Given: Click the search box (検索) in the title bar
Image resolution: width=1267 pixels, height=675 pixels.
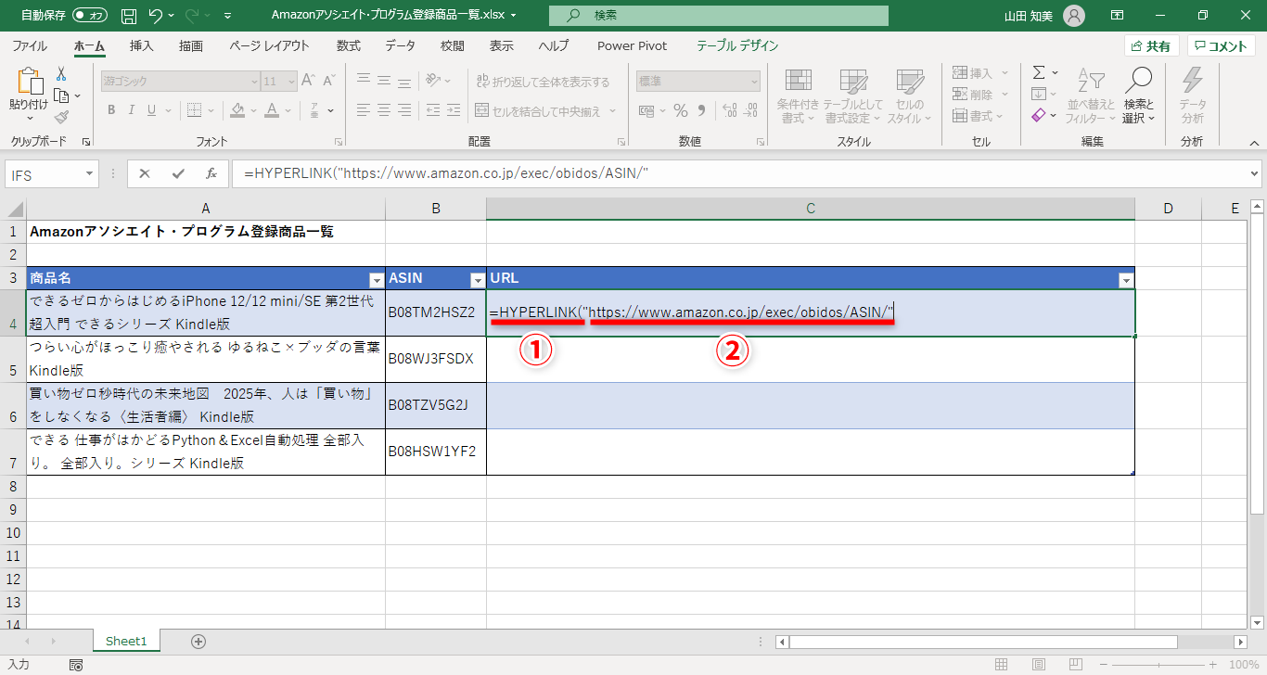Looking at the screenshot, I should (x=719, y=16).
